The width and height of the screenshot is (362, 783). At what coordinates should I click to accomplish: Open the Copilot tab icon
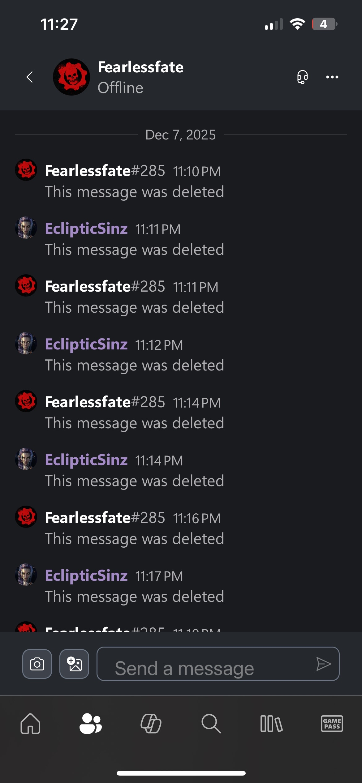coord(151,724)
